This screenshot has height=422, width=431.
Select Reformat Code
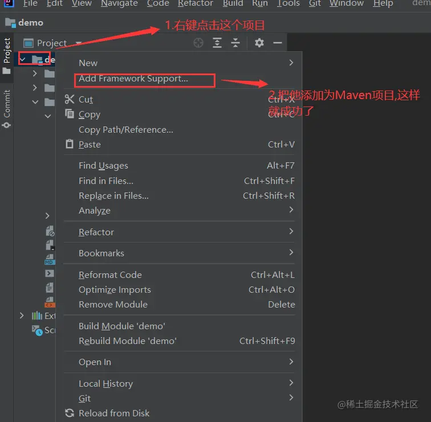coord(179,274)
